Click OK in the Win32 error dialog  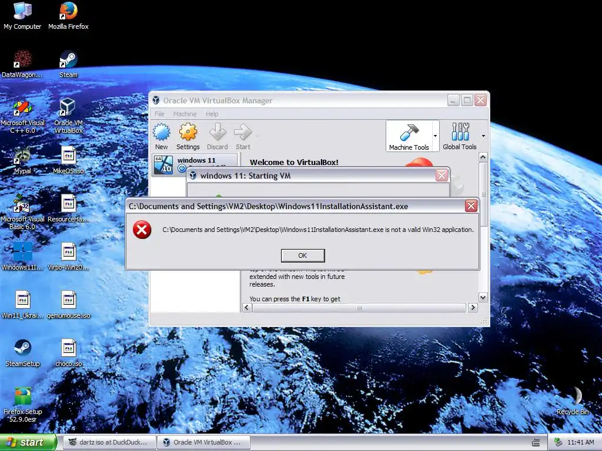click(303, 255)
